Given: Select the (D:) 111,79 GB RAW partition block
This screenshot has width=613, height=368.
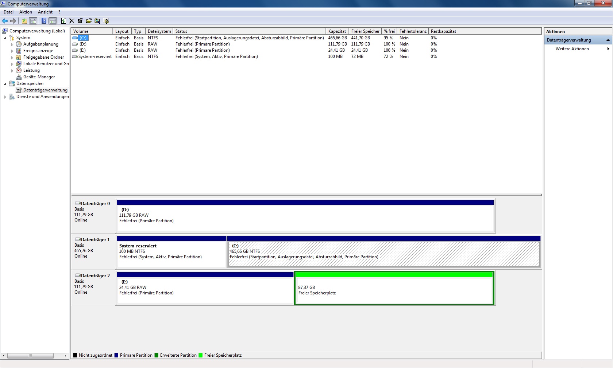Looking at the screenshot, I should pyautogui.click(x=305, y=216).
